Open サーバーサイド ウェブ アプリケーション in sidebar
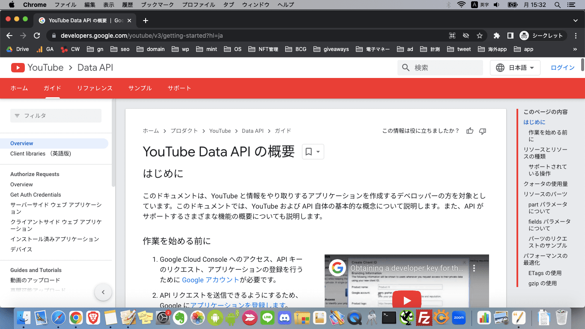The width and height of the screenshot is (585, 329). tap(56, 208)
